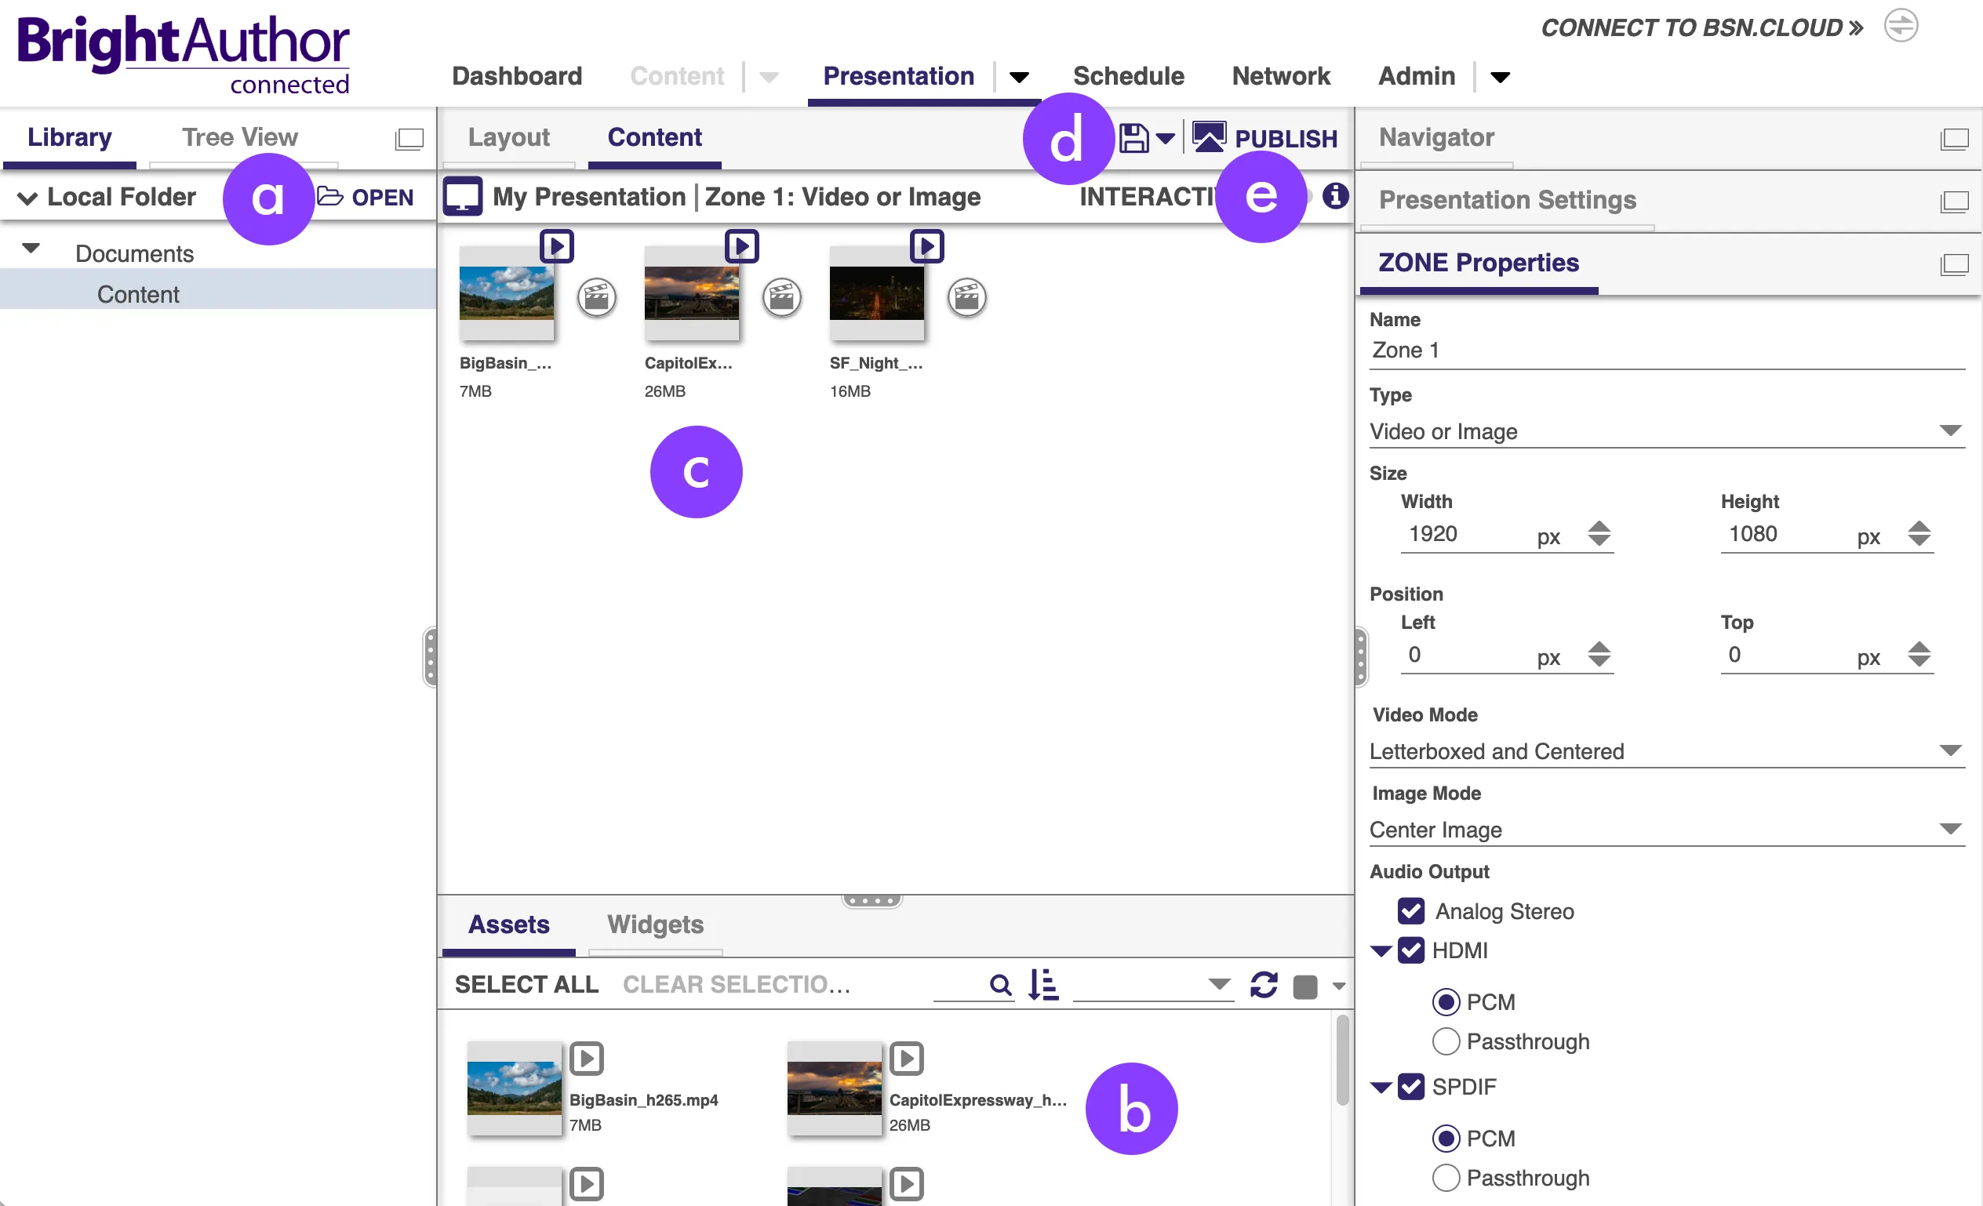Refresh the assets list
The width and height of the screenshot is (1983, 1206).
pos(1264,985)
